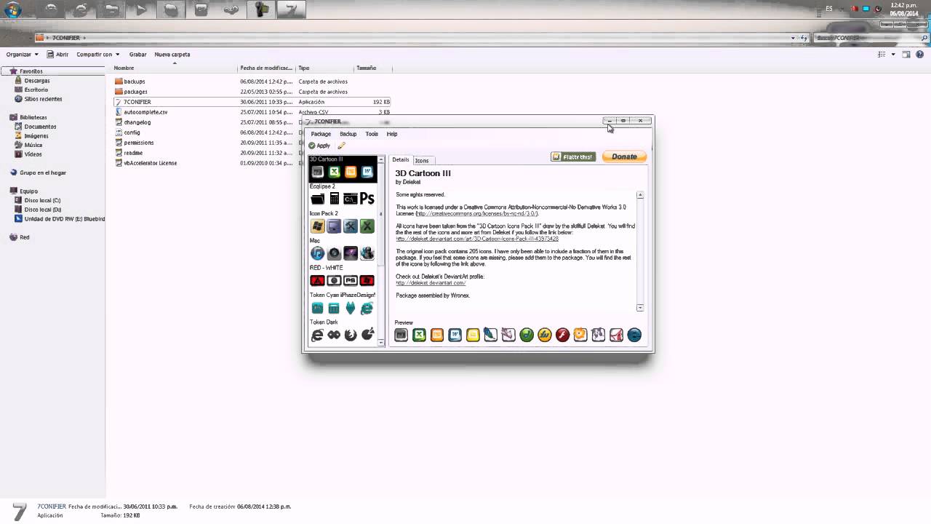
Task: Select the Token Dark package
Action: click(x=343, y=330)
